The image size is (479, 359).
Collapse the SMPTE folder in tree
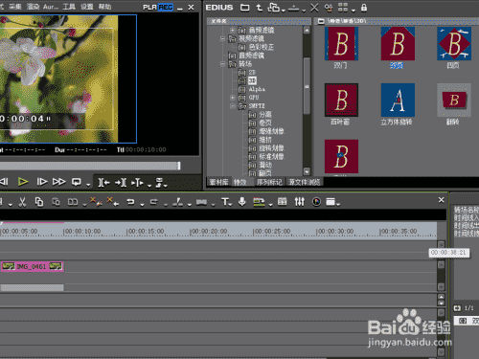pos(233,106)
